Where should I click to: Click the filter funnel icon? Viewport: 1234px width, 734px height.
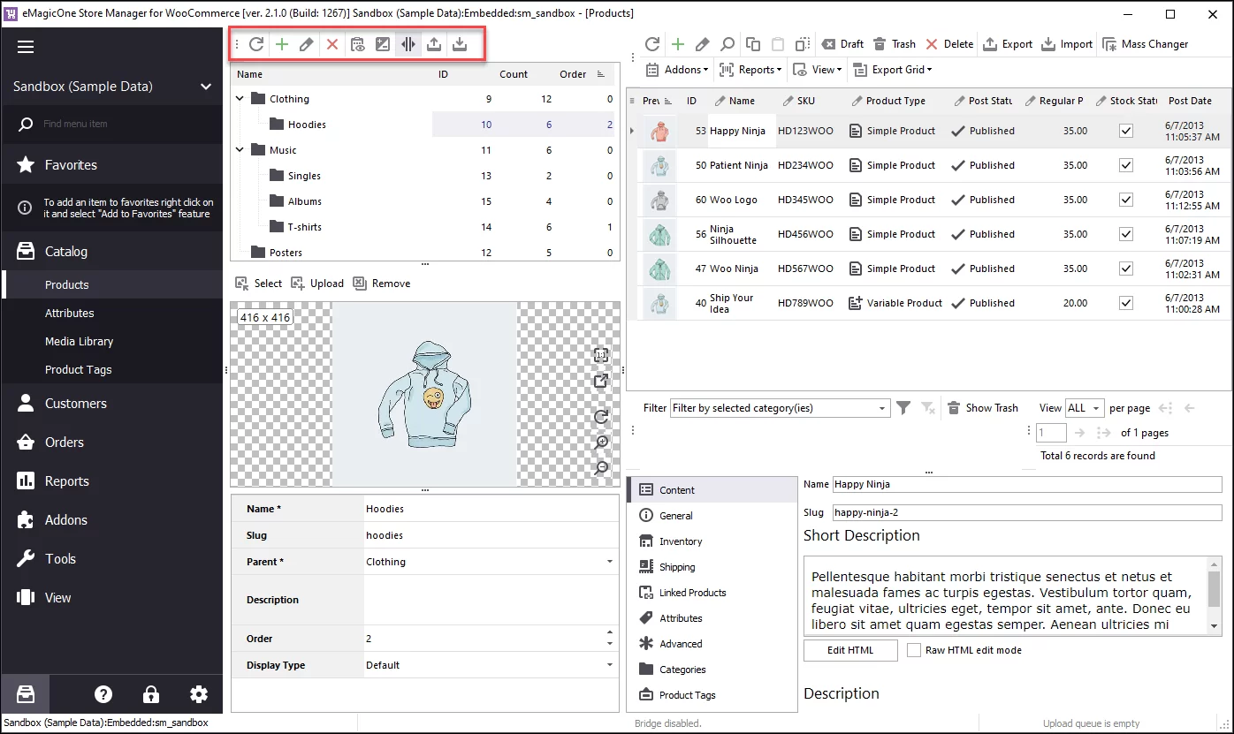click(903, 408)
